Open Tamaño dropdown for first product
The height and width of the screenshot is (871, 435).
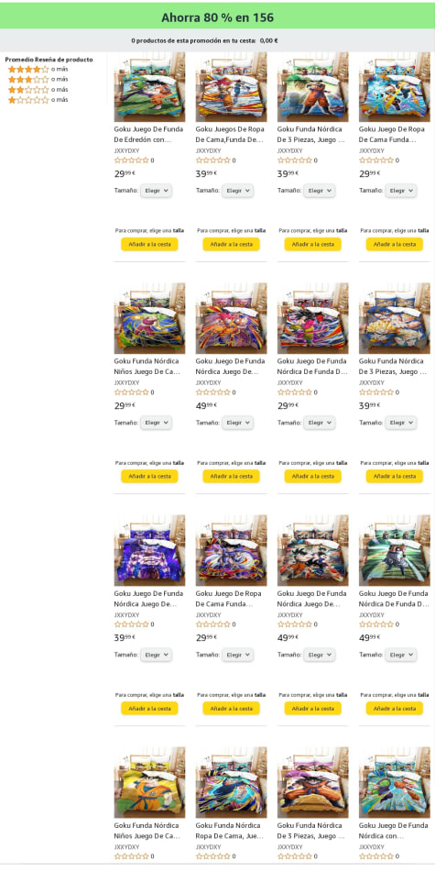coord(156,191)
